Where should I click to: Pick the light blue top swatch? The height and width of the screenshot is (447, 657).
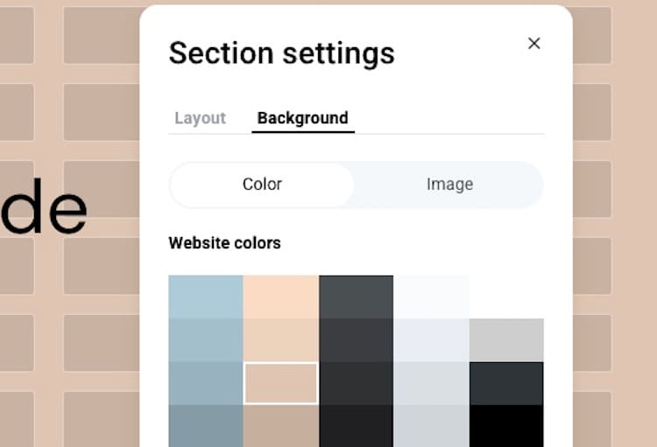pyautogui.click(x=205, y=297)
